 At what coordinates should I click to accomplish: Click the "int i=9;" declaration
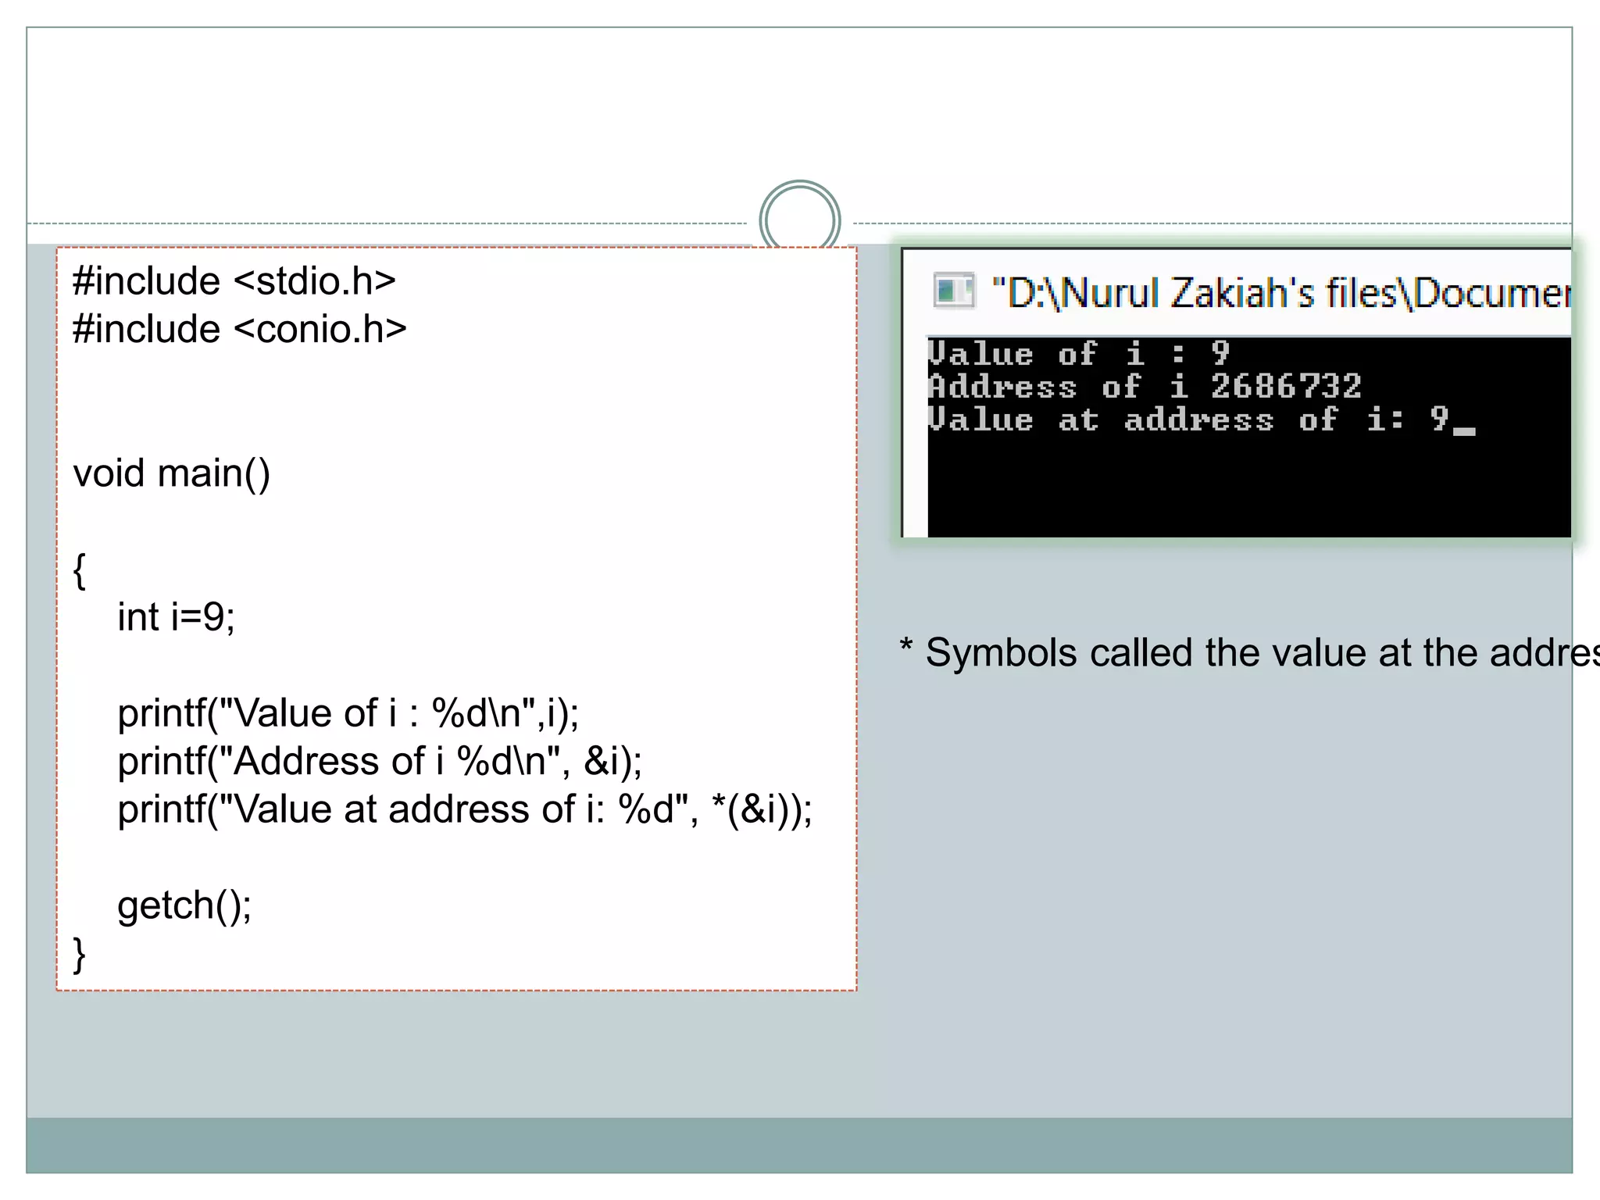point(176,617)
